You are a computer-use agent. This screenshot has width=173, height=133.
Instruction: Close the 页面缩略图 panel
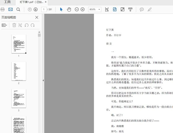(x=37, y=17)
